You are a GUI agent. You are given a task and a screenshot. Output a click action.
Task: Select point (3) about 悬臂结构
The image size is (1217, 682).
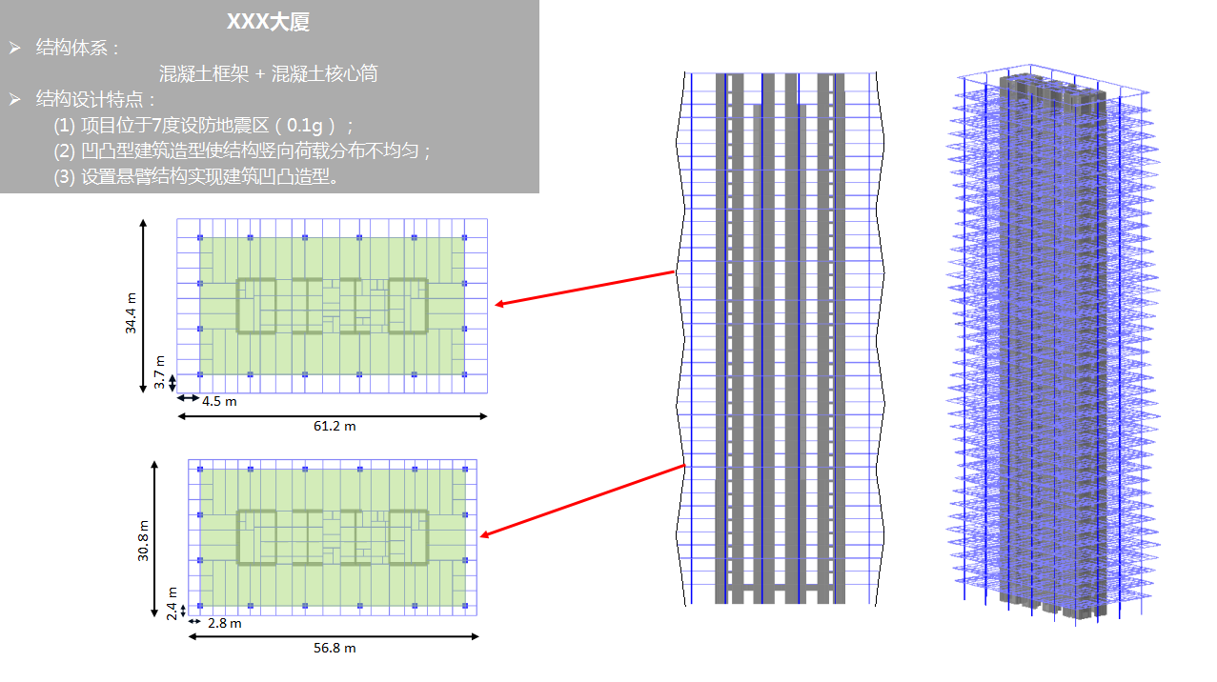(x=197, y=176)
